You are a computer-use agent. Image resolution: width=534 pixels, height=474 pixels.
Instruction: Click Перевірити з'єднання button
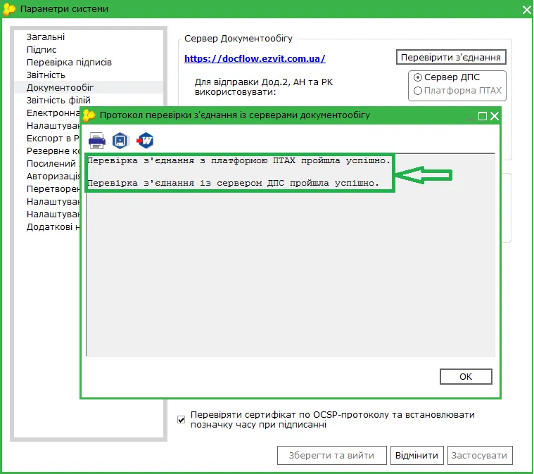(451, 57)
